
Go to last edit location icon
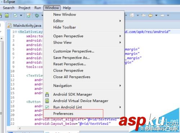(x=144, y=15)
